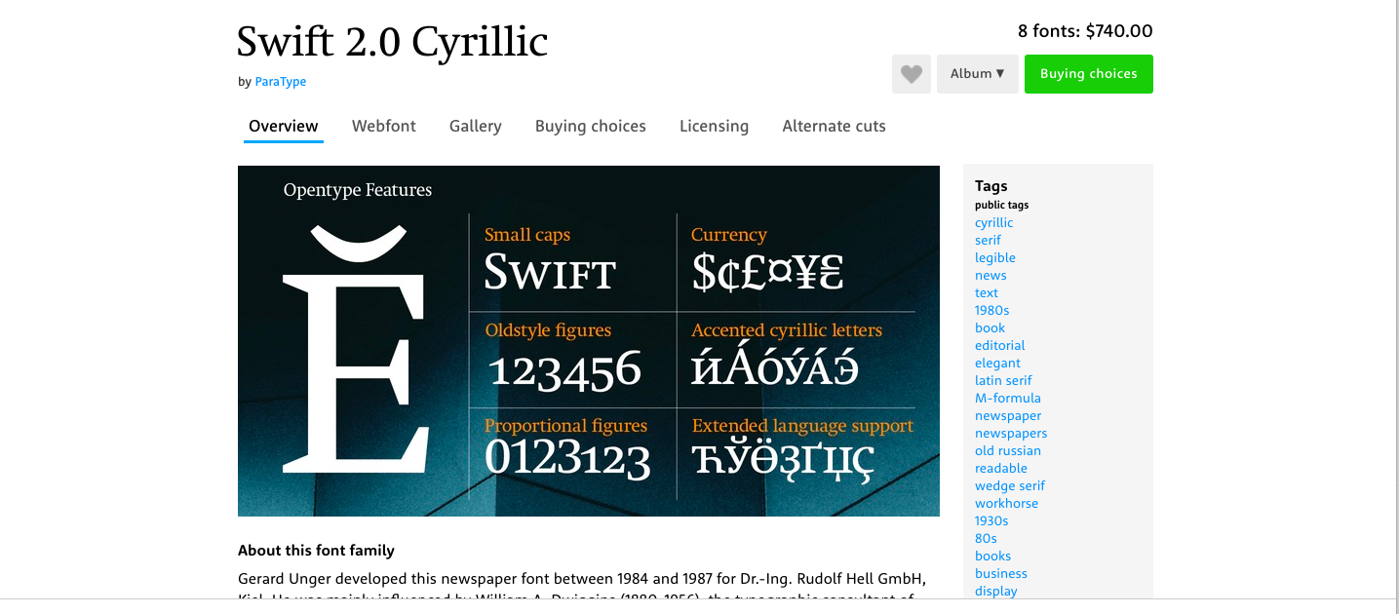Click the green Buying choices button

click(x=1089, y=74)
